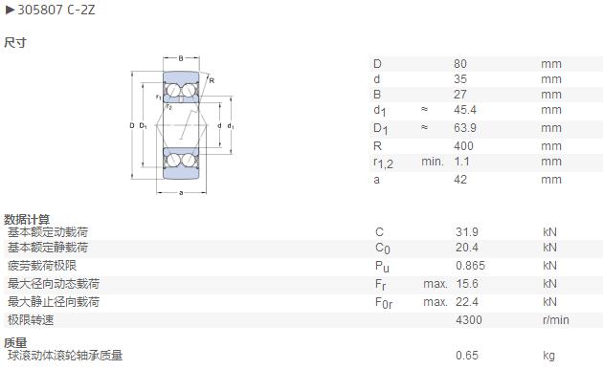Select the 尺寸 section heading

[x=15, y=42]
